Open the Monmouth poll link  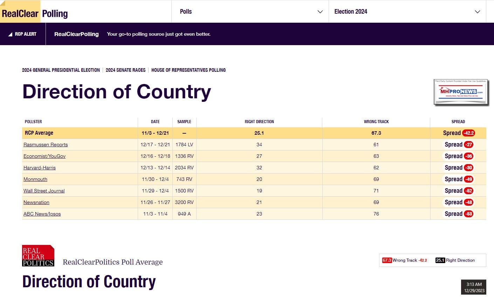[x=35, y=179]
